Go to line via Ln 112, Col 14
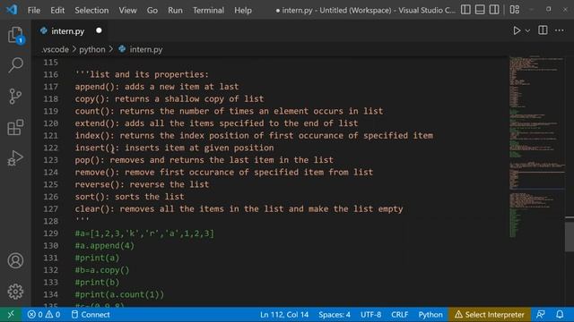574x322 pixels. point(284,314)
